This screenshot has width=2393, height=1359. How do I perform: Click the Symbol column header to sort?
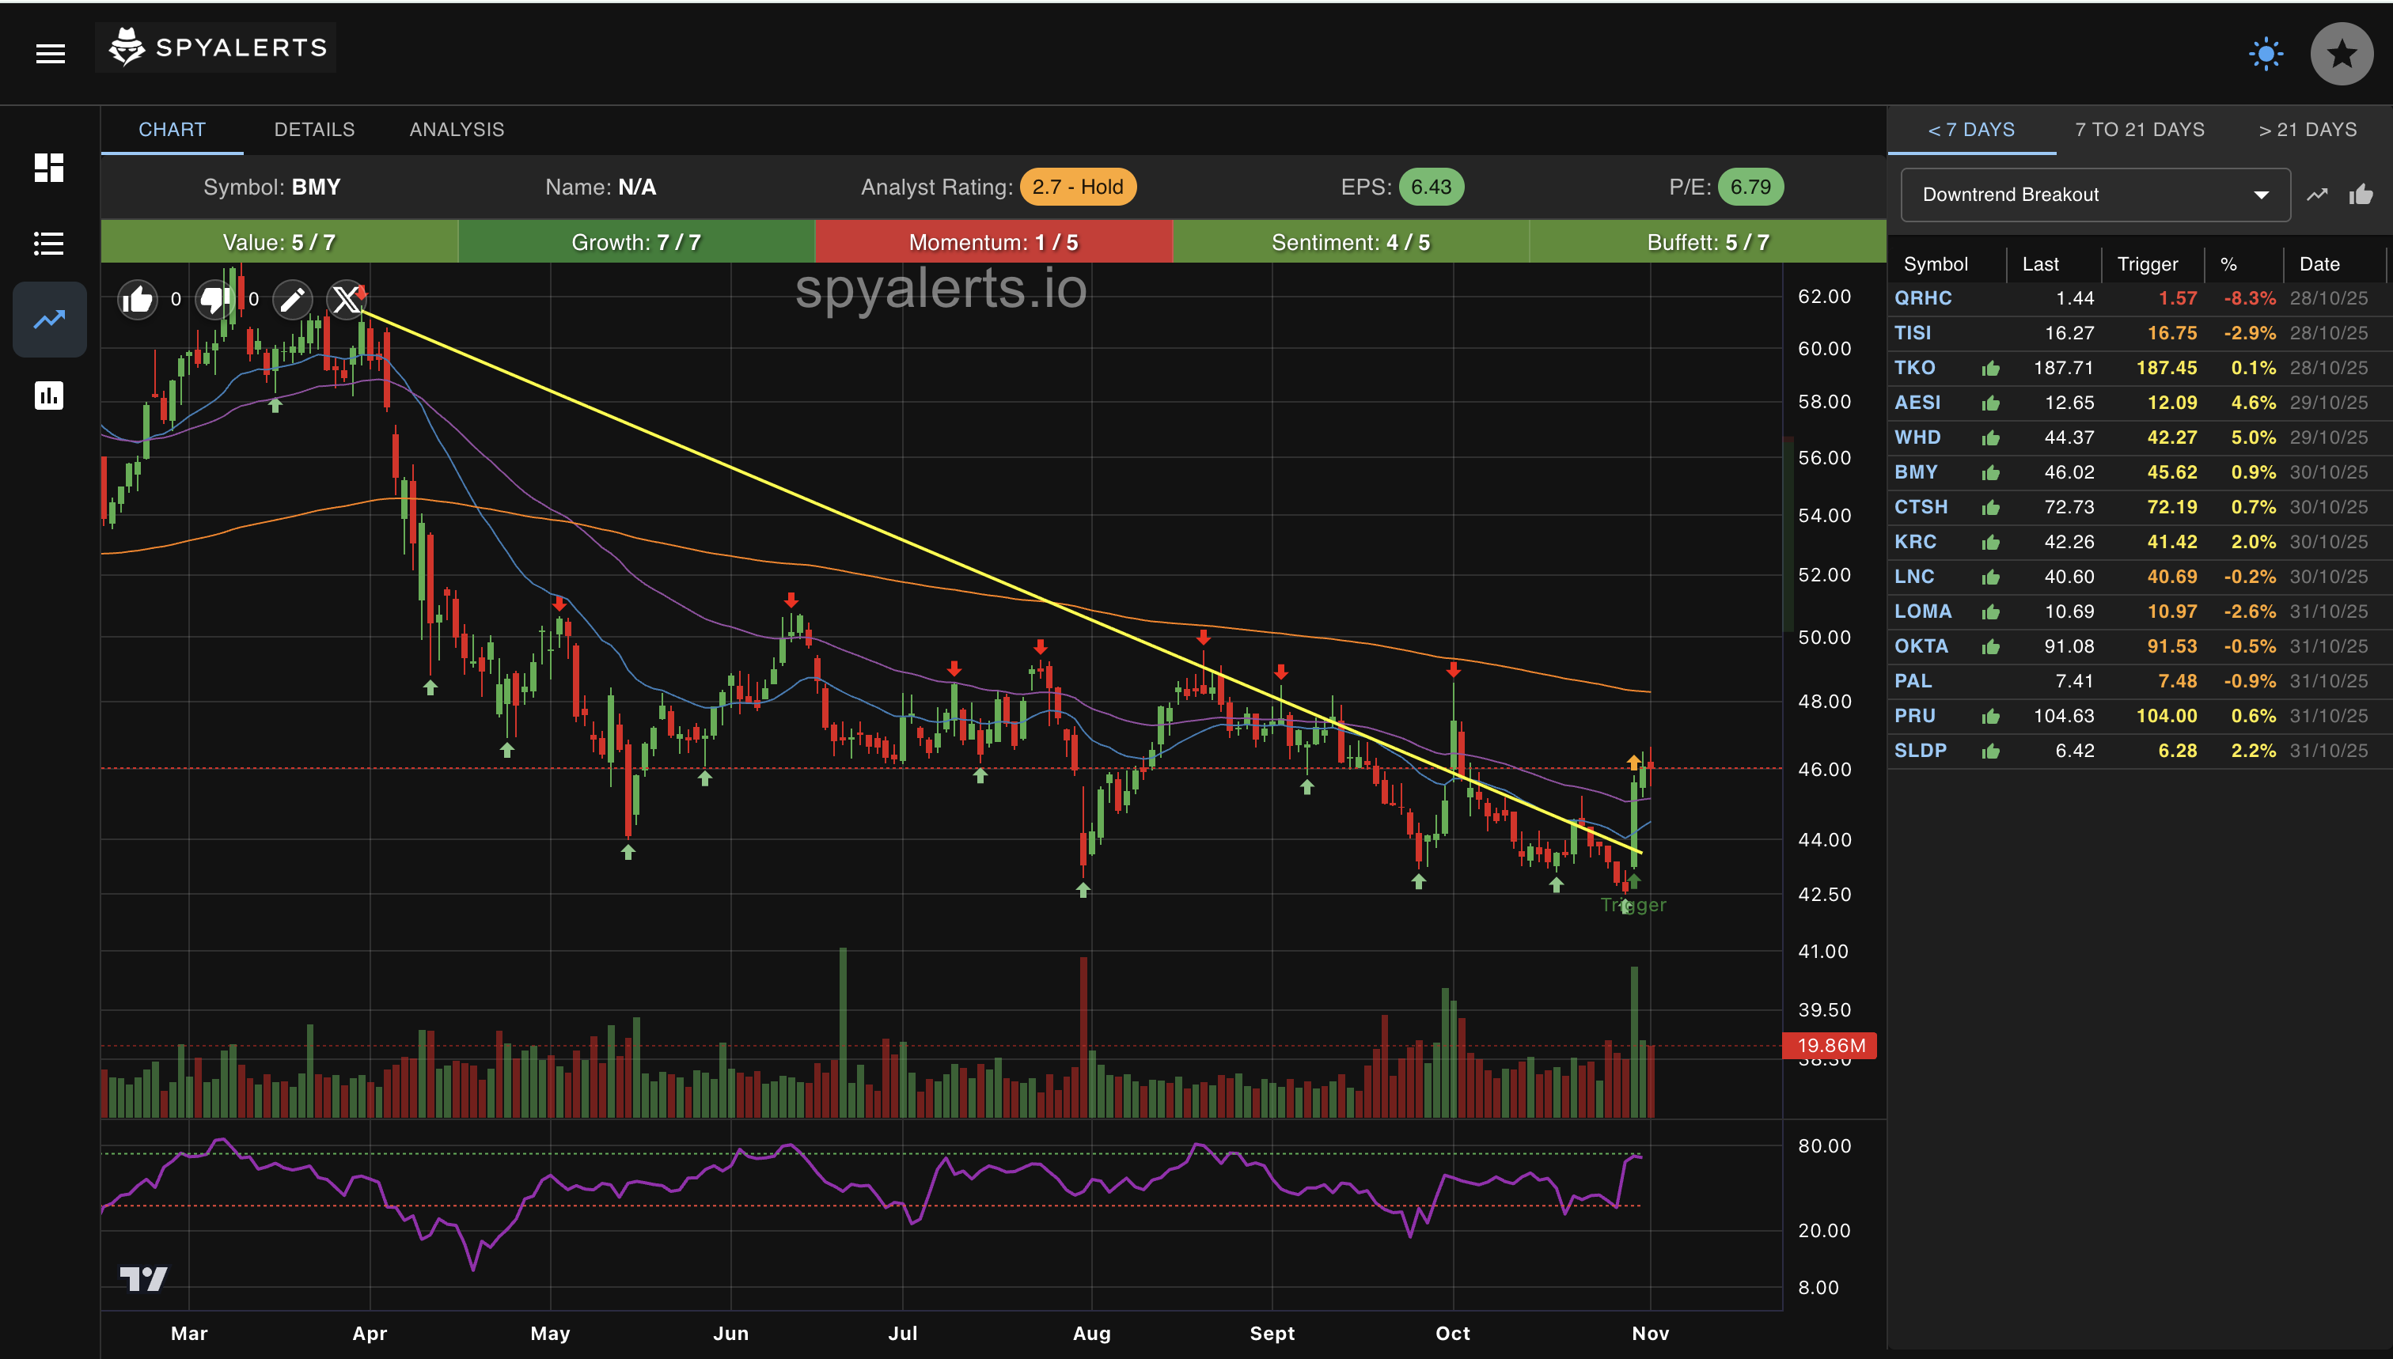[x=1935, y=264]
